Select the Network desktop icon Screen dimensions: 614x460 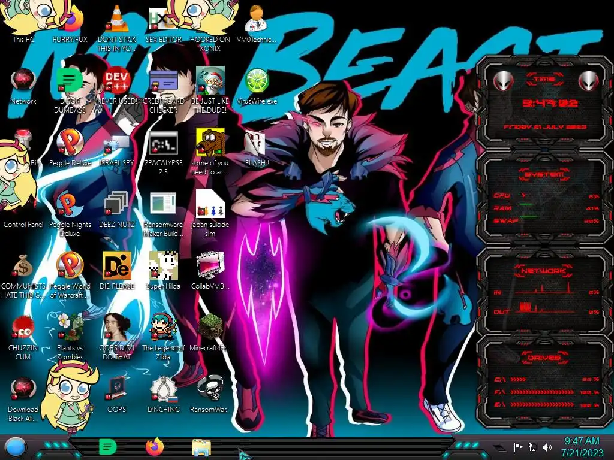(23, 86)
